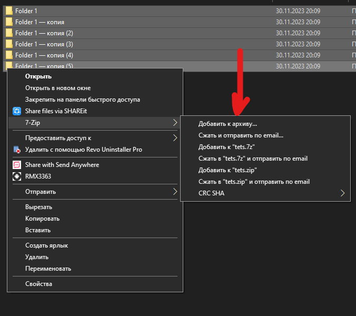This screenshot has height=316, width=356.
Task: Select the Folder 1 — копия (3) name
Action: click(x=44, y=44)
